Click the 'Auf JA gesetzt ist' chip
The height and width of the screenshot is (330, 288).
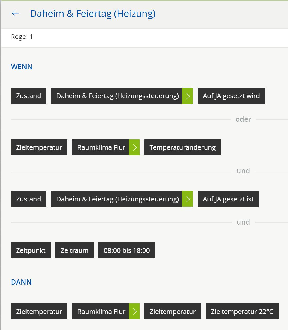[228, 199]
